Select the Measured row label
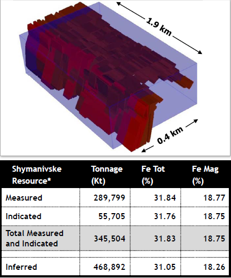This screenshot has height=278, width=231. [24, 198]
